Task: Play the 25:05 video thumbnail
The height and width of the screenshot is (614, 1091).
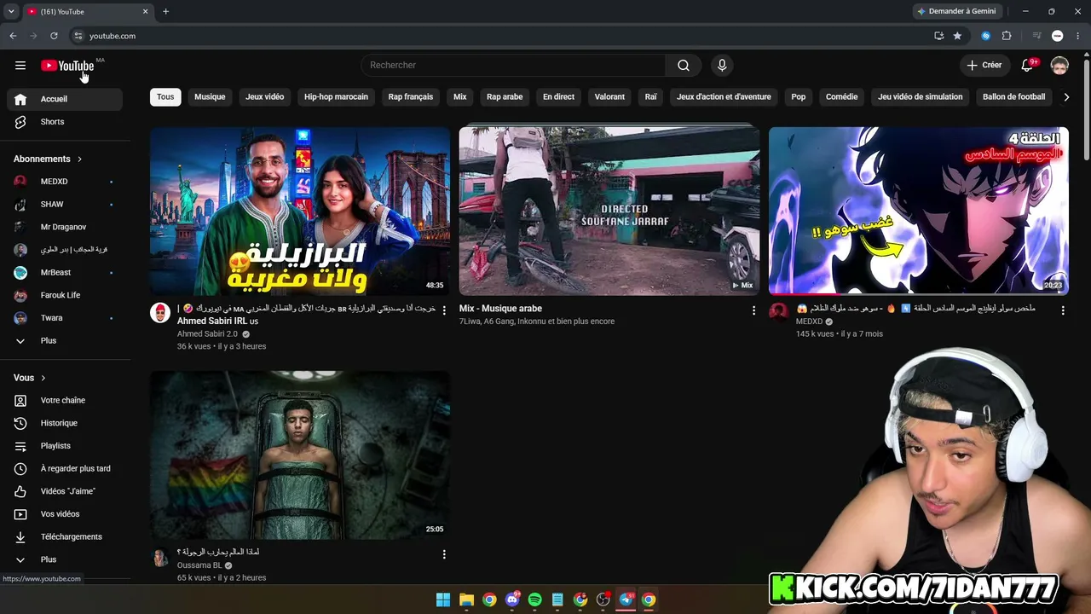Action: click(300, 455)
